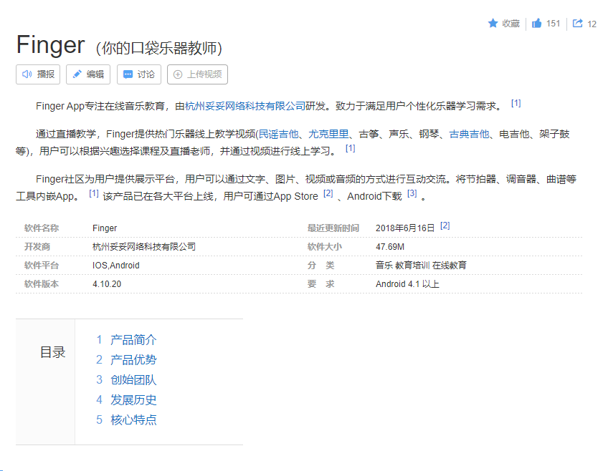603x471 pixels.
Task: Click reference [3] after Android下载
Action: pos(412,193)
